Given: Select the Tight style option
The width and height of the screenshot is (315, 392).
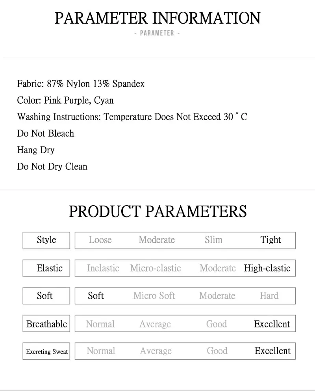Looking at the screenshot, I should (x=271, y=240).
